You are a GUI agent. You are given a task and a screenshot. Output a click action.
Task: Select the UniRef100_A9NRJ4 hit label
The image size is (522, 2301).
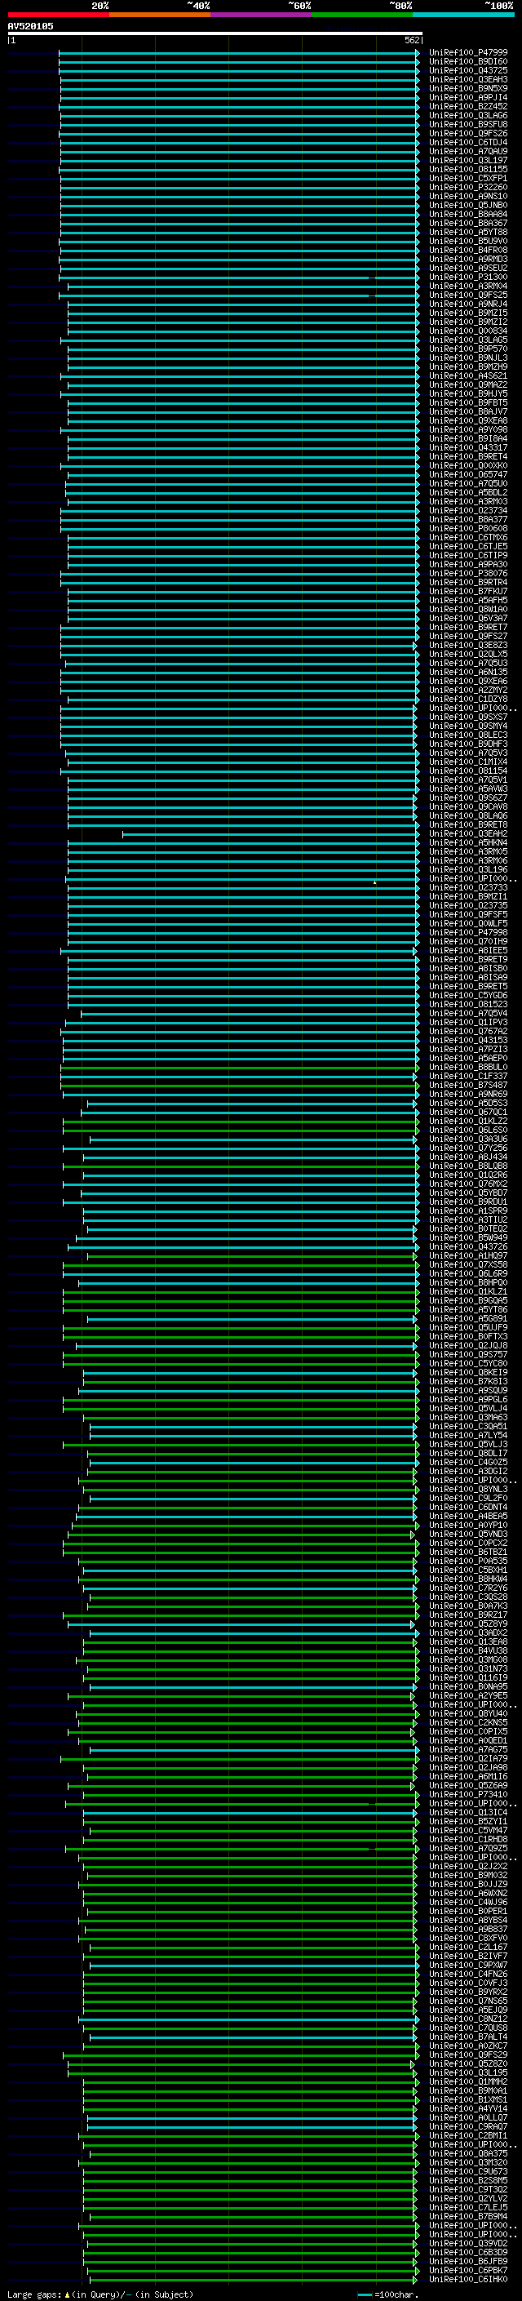pyautogui.click(x=468, y=304)
